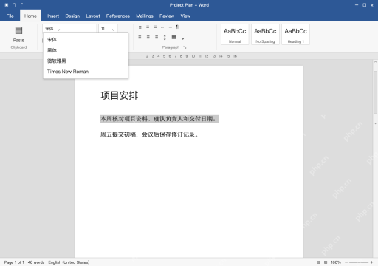Open the Design ribbon tab
The height and width of the screenshot is (266, 378).
tap(72, 16)
